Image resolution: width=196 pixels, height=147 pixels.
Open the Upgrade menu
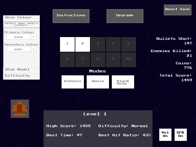pyautogui.click(x=125, y=16)
